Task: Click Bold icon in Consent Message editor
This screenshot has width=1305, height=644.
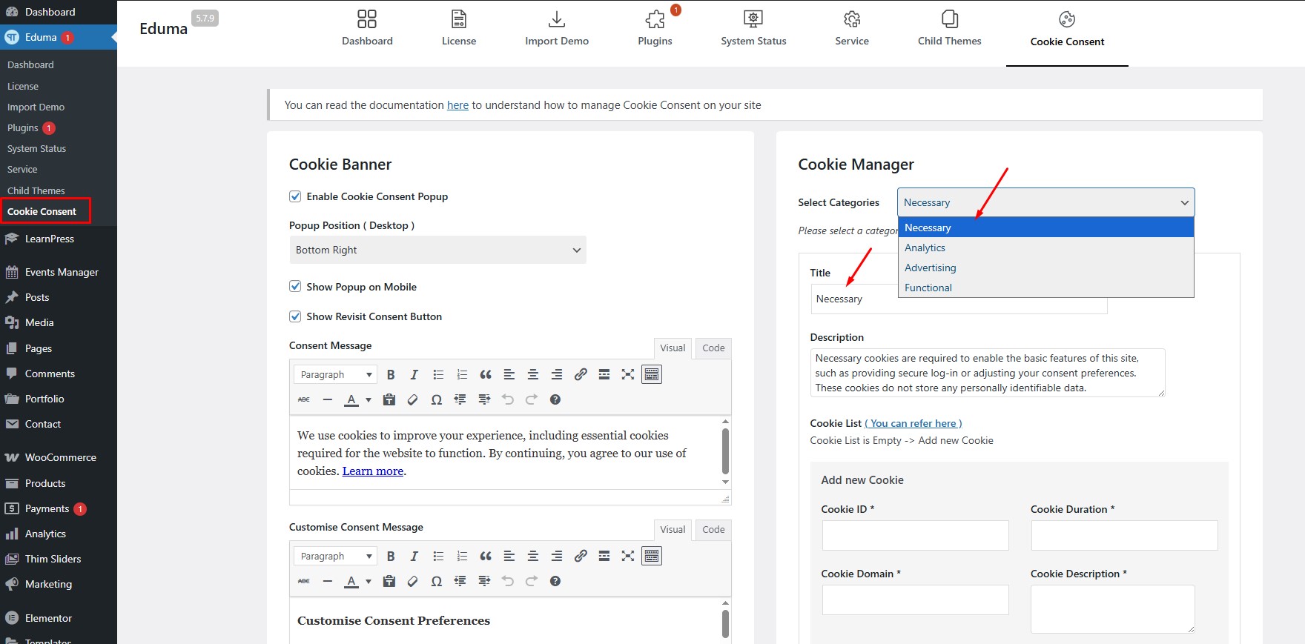Action: pyautogui.click(x=391, y=375)
